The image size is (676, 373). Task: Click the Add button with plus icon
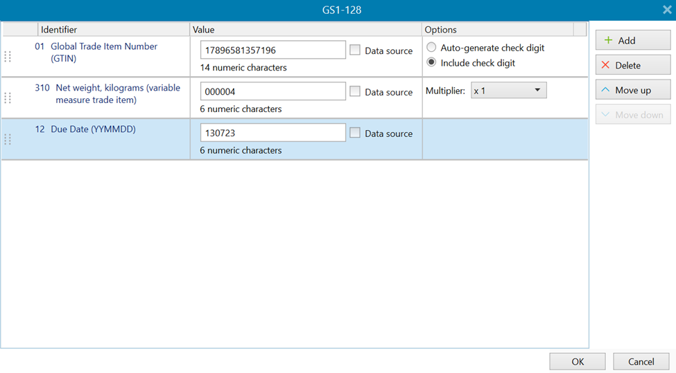(633, 40)
